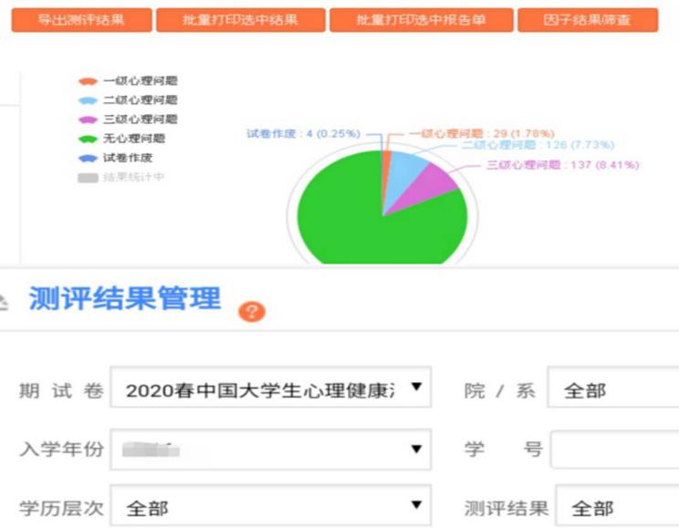Image resolution: width=679 pixels, height=528 pixels.
Task: Open the 学历层次 education level dropdown
Action: click(x=270, y=507)
